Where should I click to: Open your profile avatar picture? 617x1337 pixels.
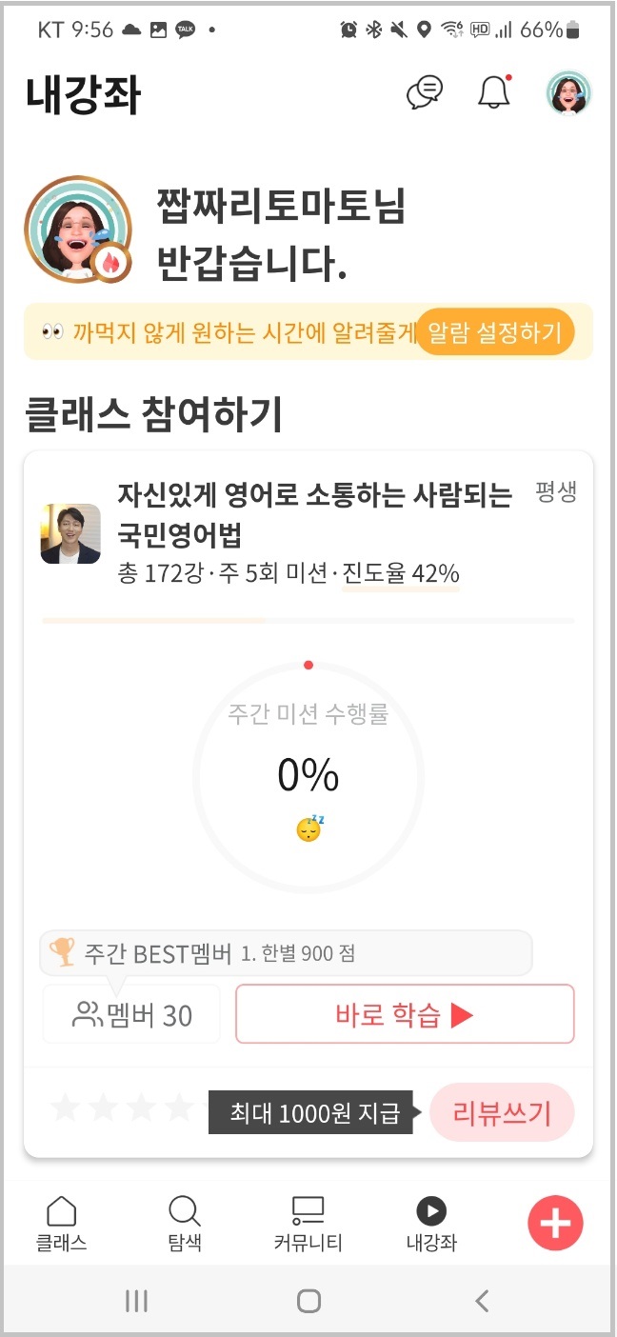coord(568,93)
